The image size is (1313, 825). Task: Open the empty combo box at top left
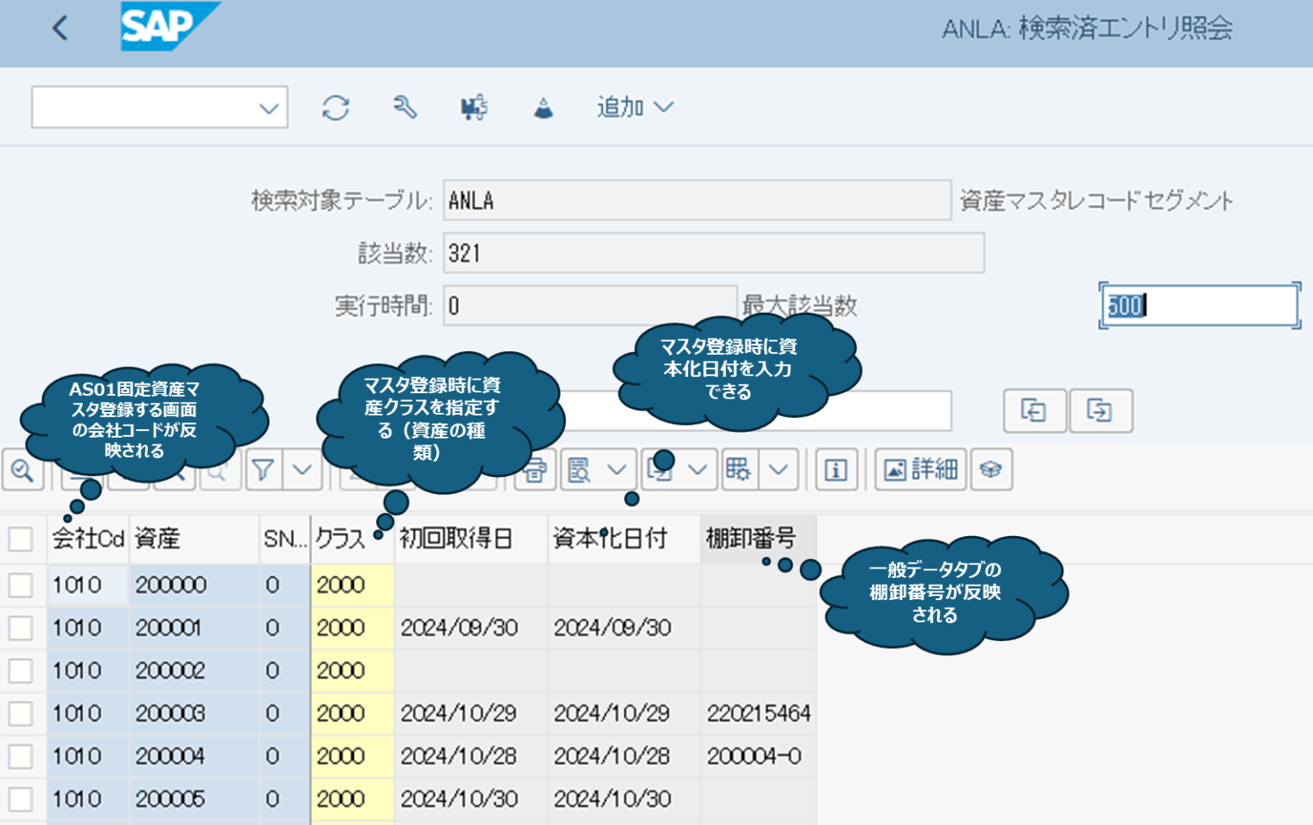pyautogui.click(x=159, y=108)
